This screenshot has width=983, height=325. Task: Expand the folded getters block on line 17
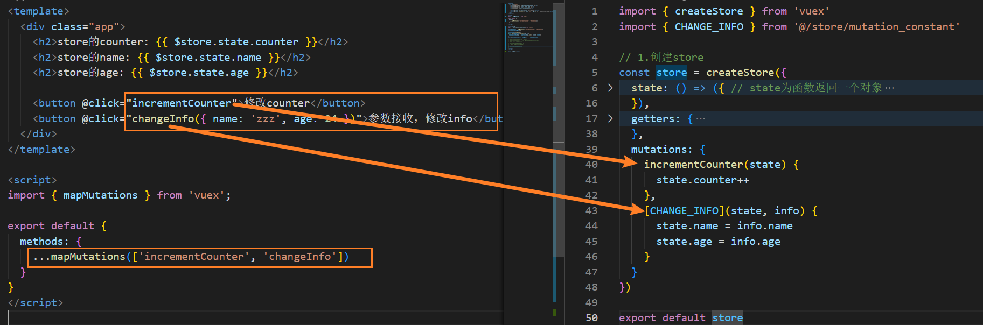pyautogui.click(x=610, y=118)
